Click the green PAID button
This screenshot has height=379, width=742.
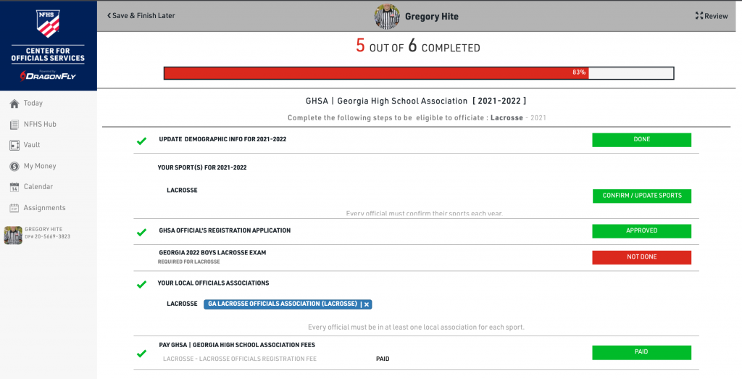click(642, 352)
